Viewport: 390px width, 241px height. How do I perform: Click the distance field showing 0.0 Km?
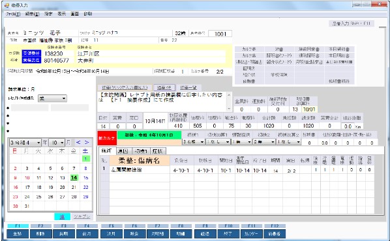(348, 126)
